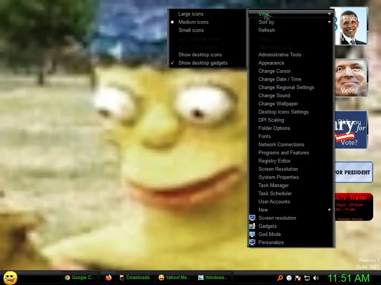The height and width of the screenshot is (285, 381).
Task: Open Folder Options
Action: [291, 128]
